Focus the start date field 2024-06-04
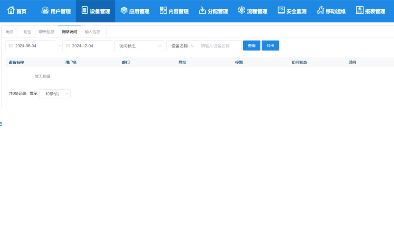 pyautogui.click(x=31, y=46)
